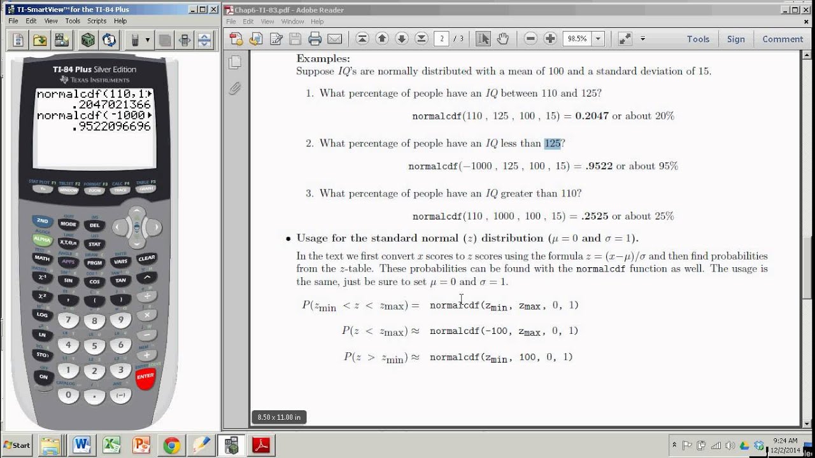815x458 pixels.
Task: Click the email envelope icon in Adobe Reader
Action: click(334, 39)
